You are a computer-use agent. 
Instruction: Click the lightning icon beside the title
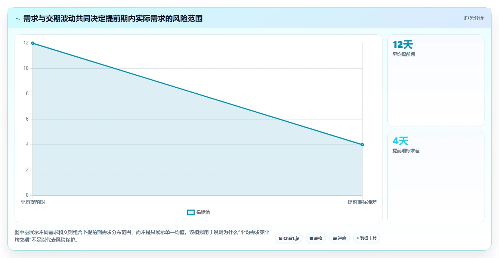pos(18,18)
